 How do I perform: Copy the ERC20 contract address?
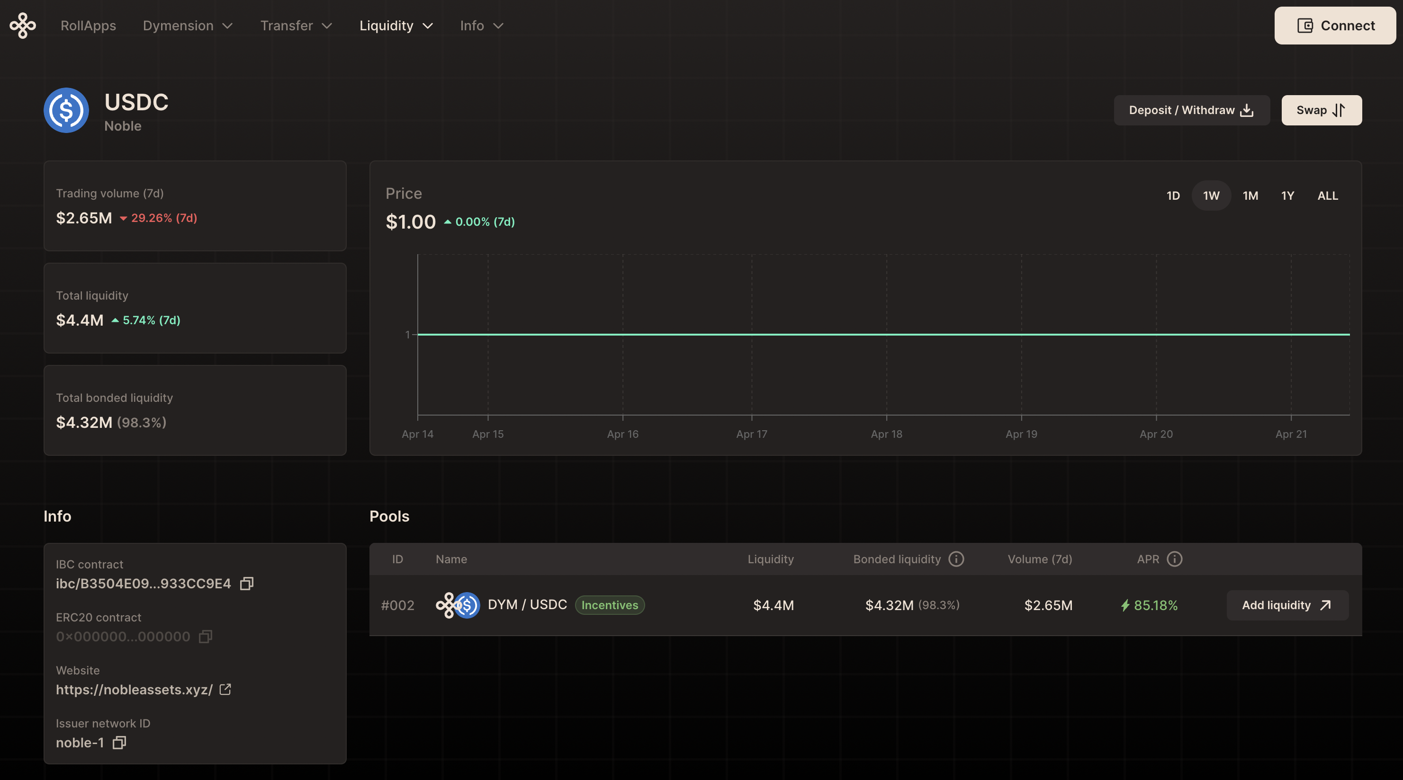[205, 636]
